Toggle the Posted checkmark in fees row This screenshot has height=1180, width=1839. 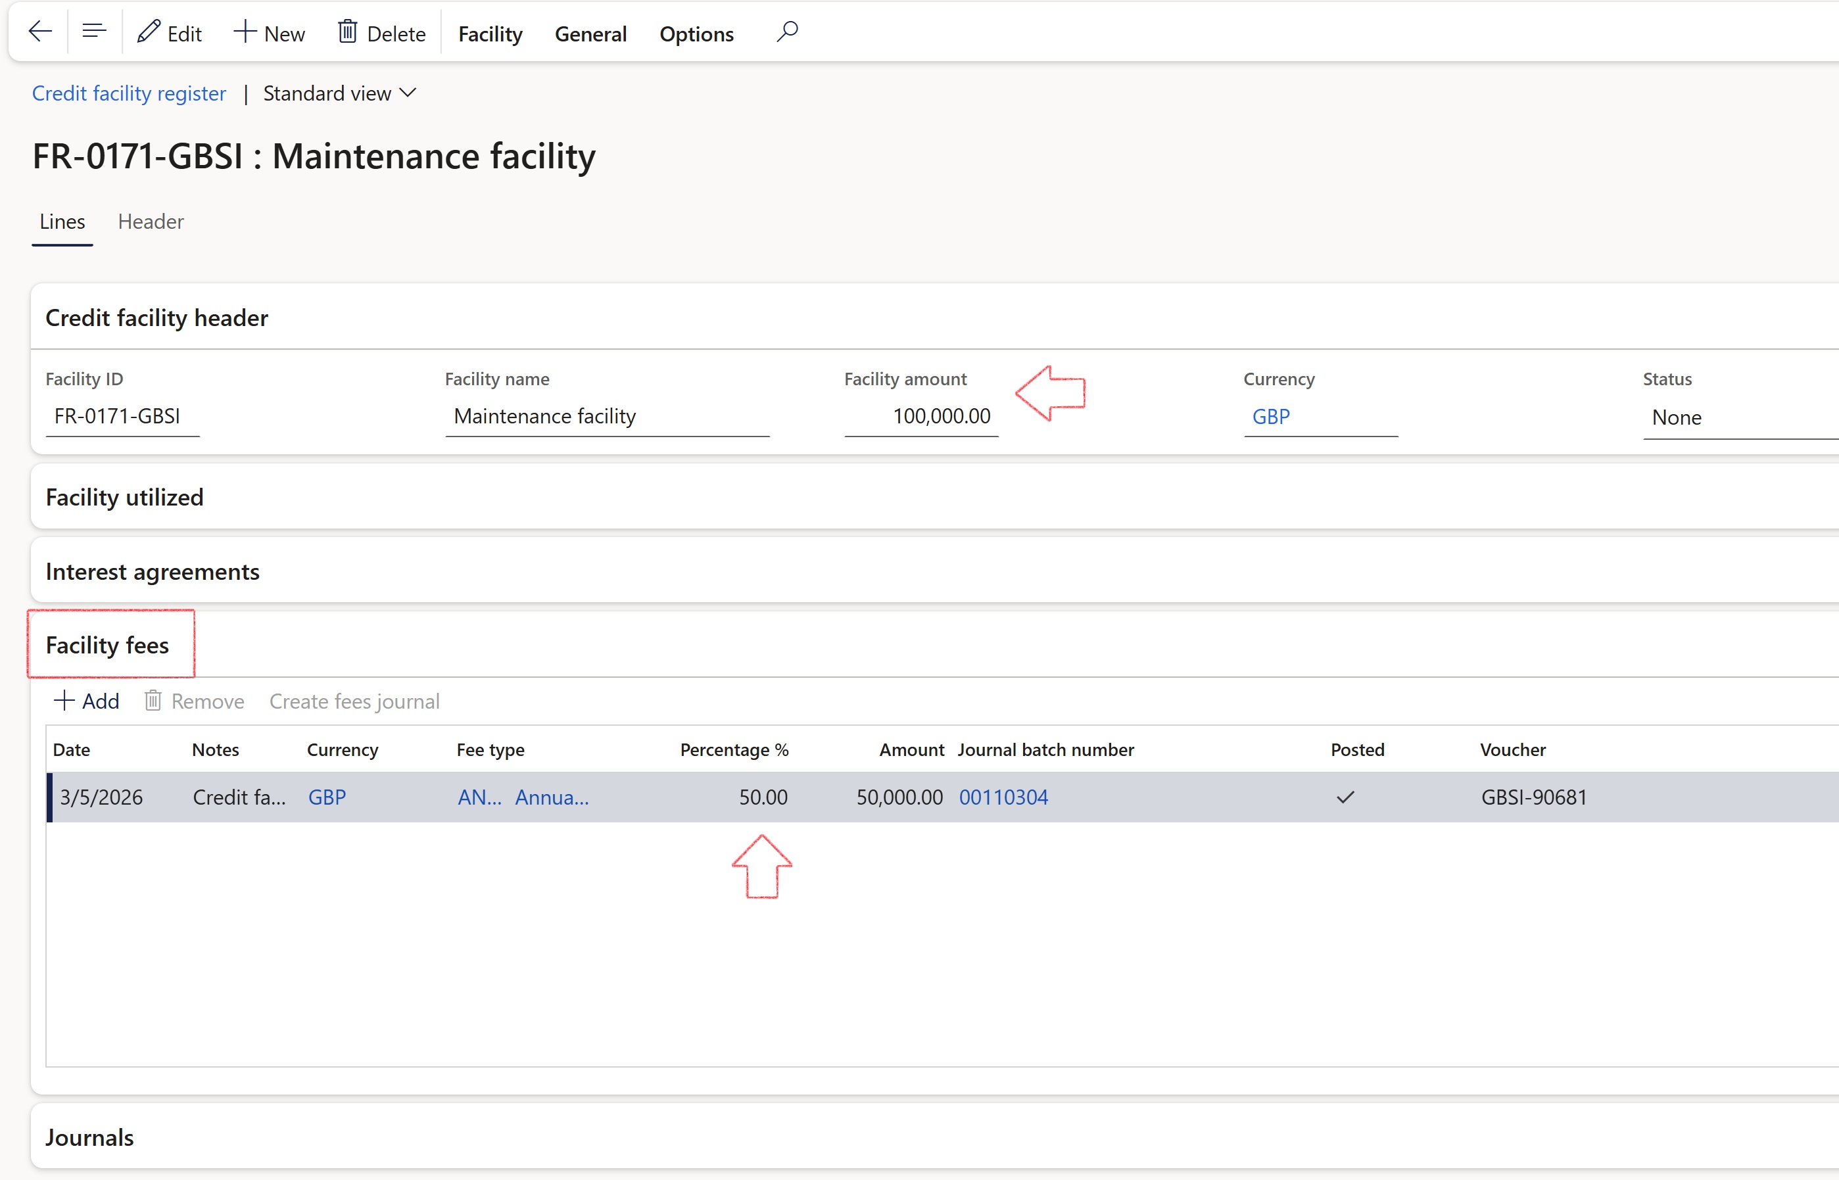tap(1345, 797)
